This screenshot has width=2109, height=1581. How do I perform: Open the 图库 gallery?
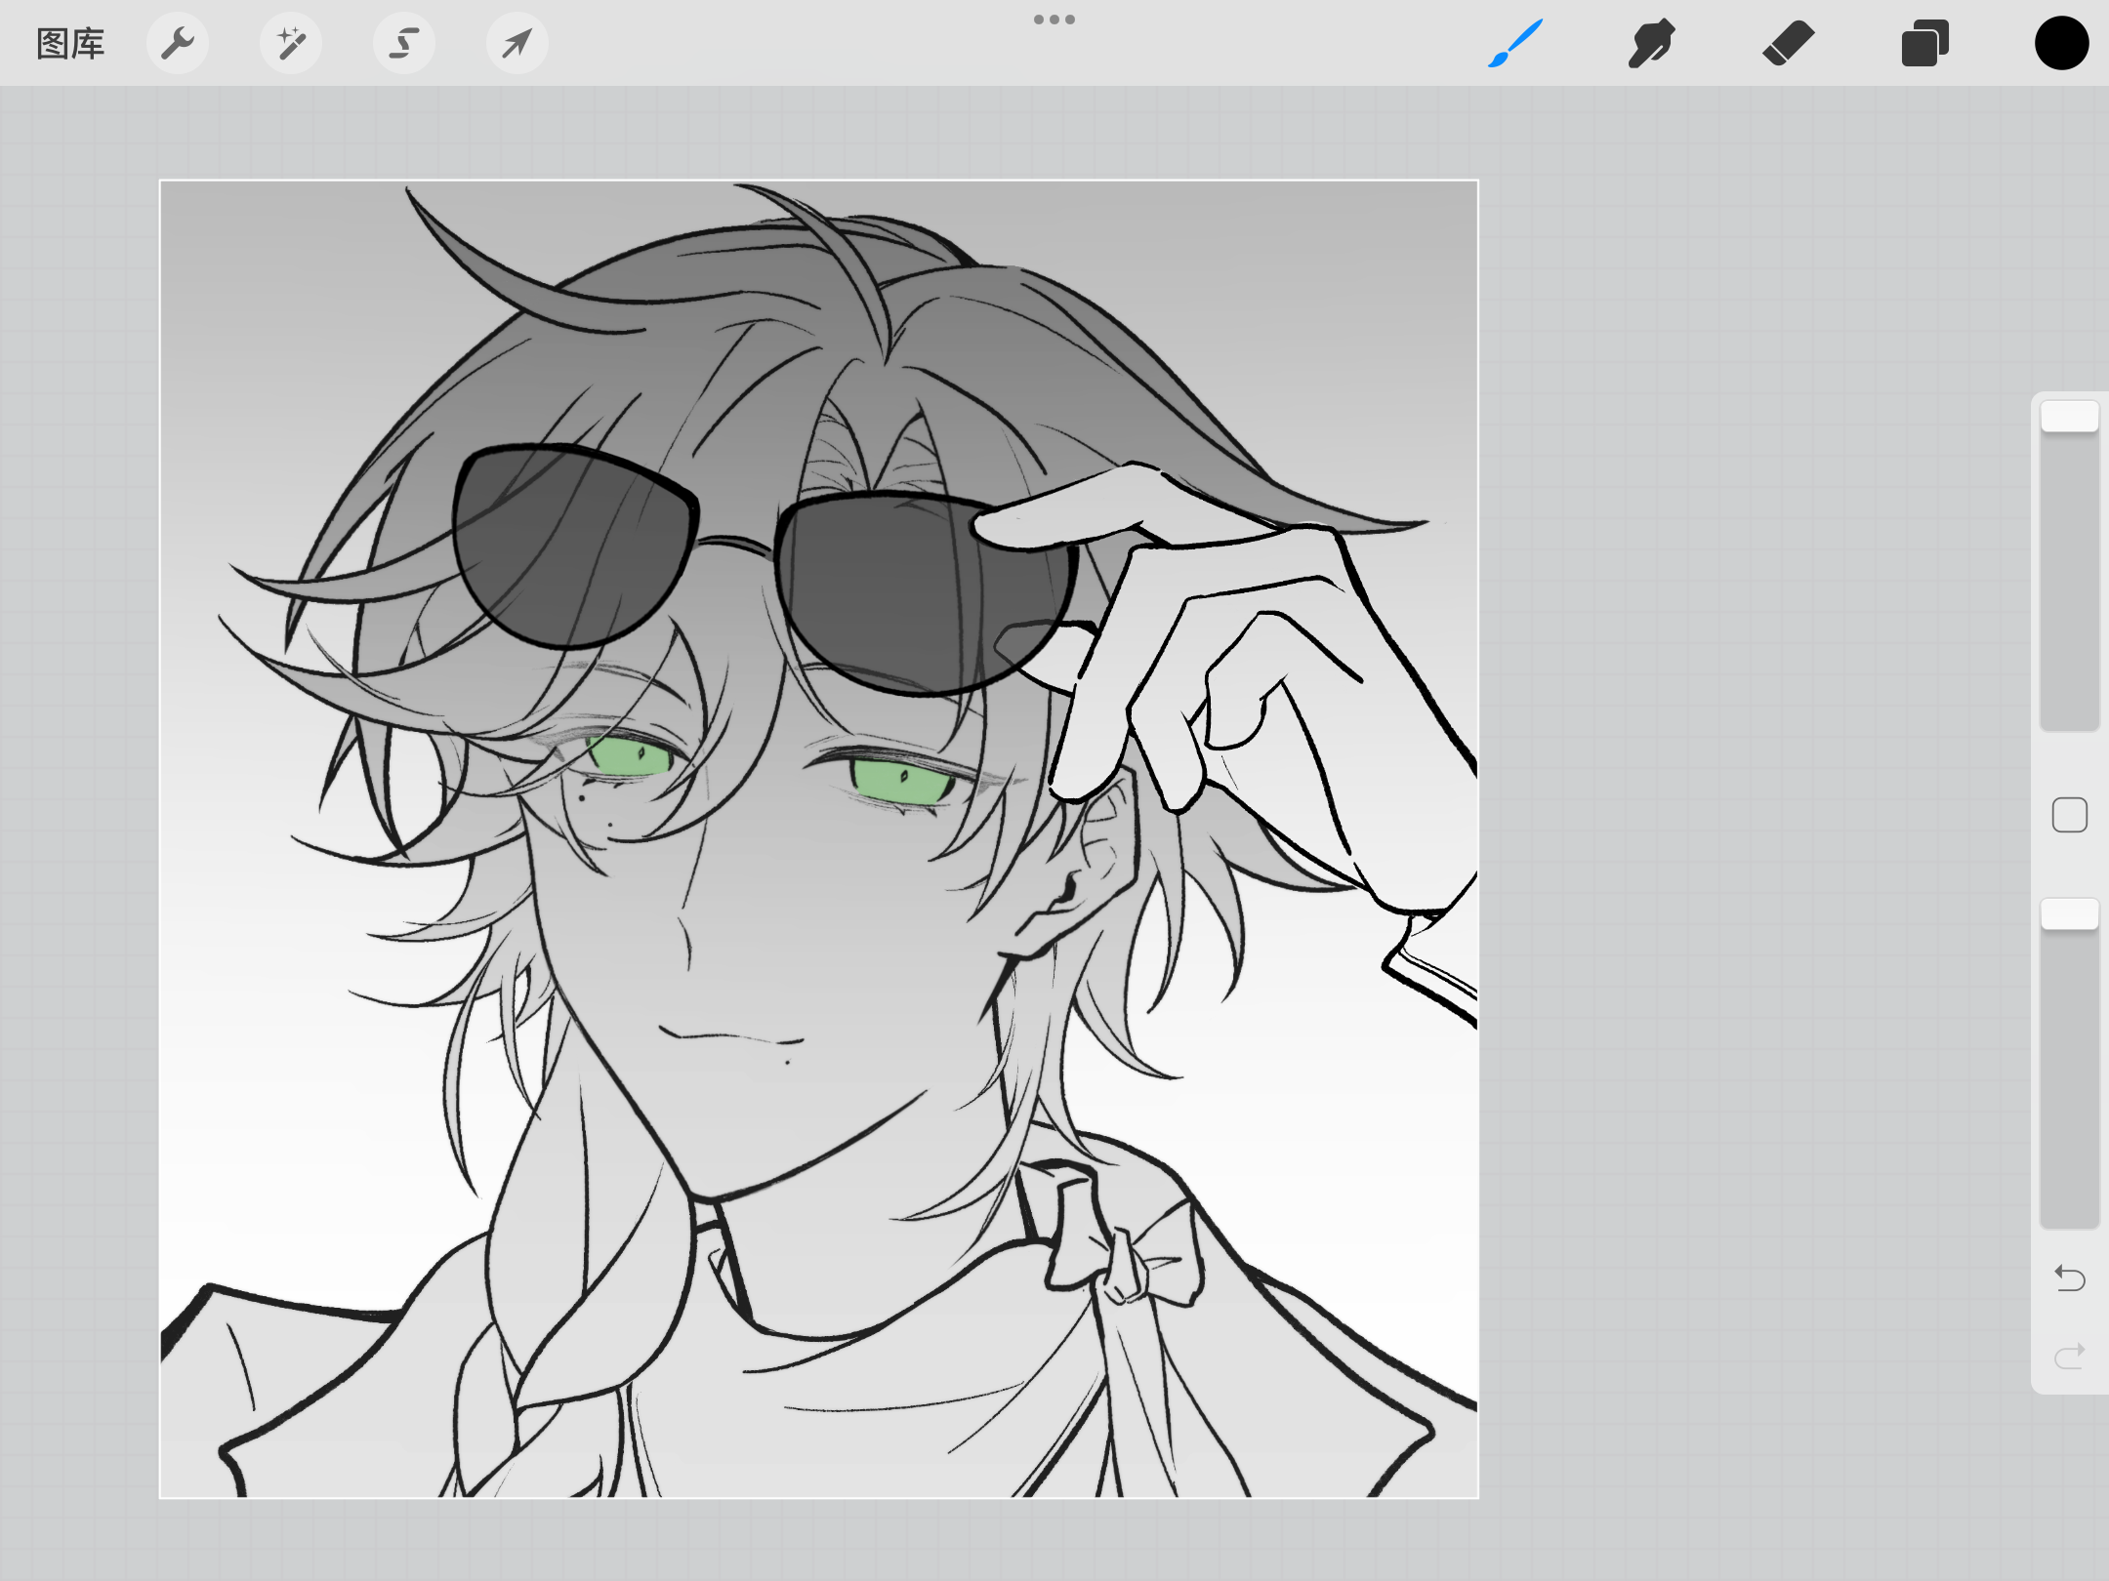70,44
